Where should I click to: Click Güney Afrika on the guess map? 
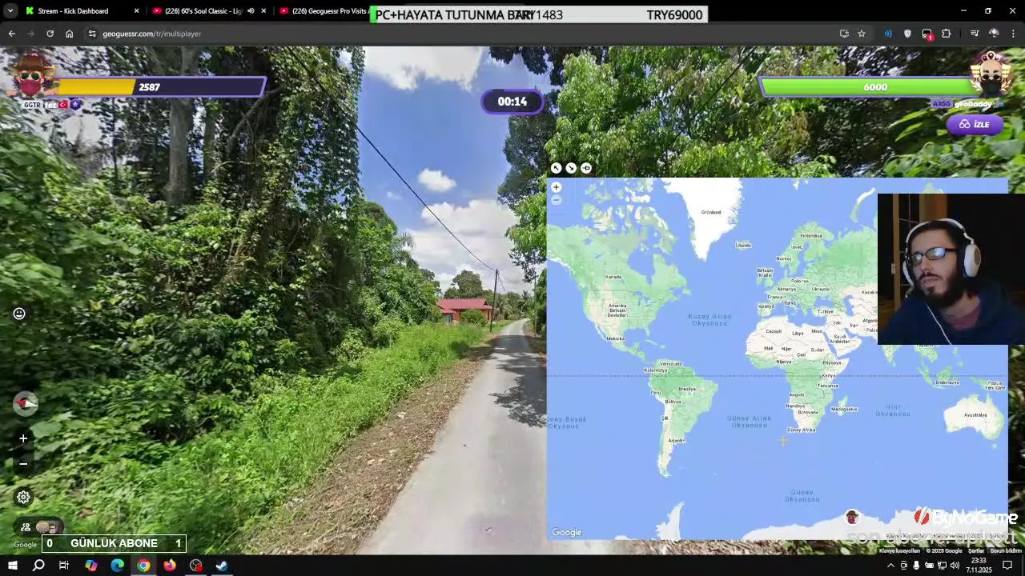tap(802, 430)
